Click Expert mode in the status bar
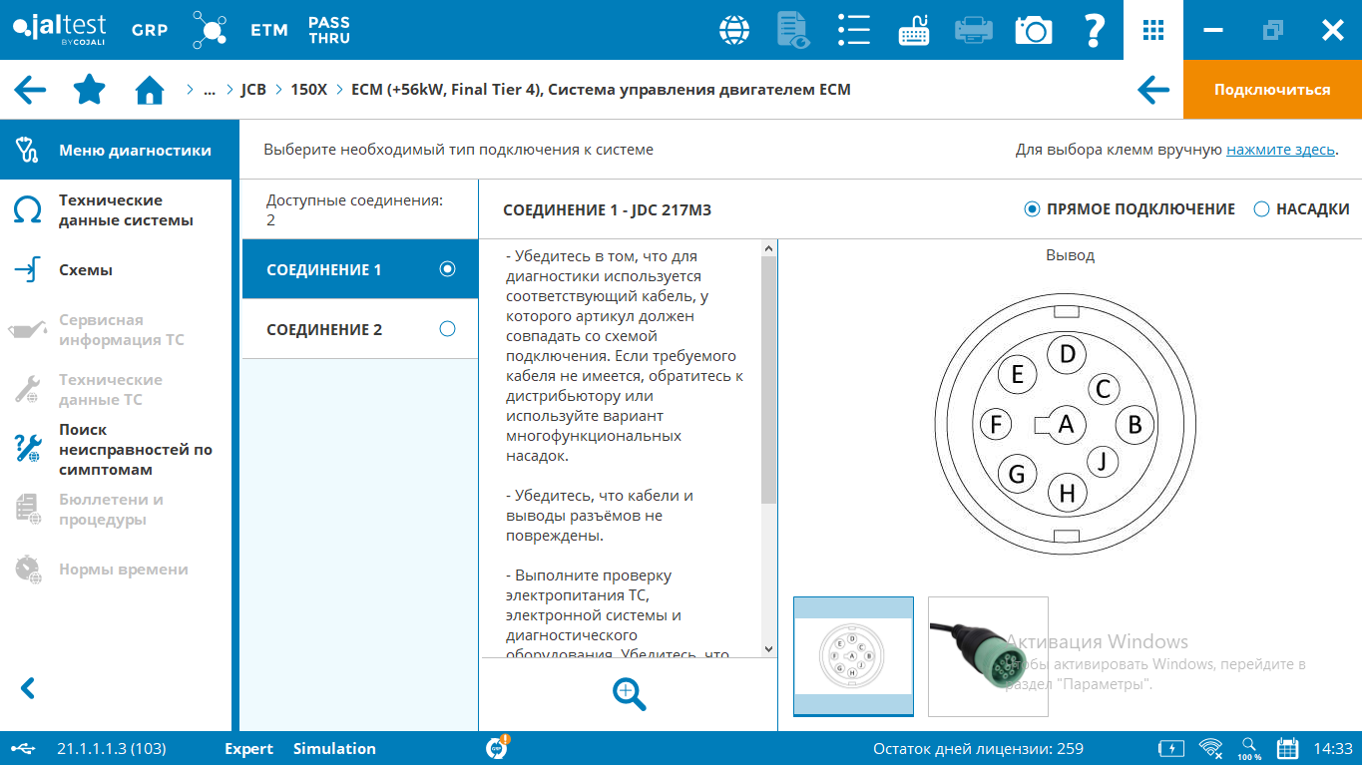 (248, 749)
